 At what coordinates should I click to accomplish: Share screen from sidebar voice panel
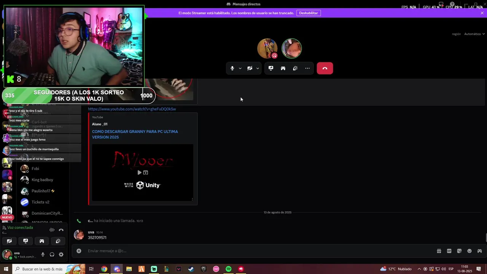pyautogui.click(x=25, y=241)
